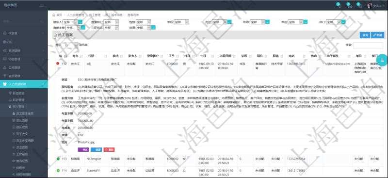Open the 岗位 filter dropdown

pyautogui.click(x=220, y=22)
